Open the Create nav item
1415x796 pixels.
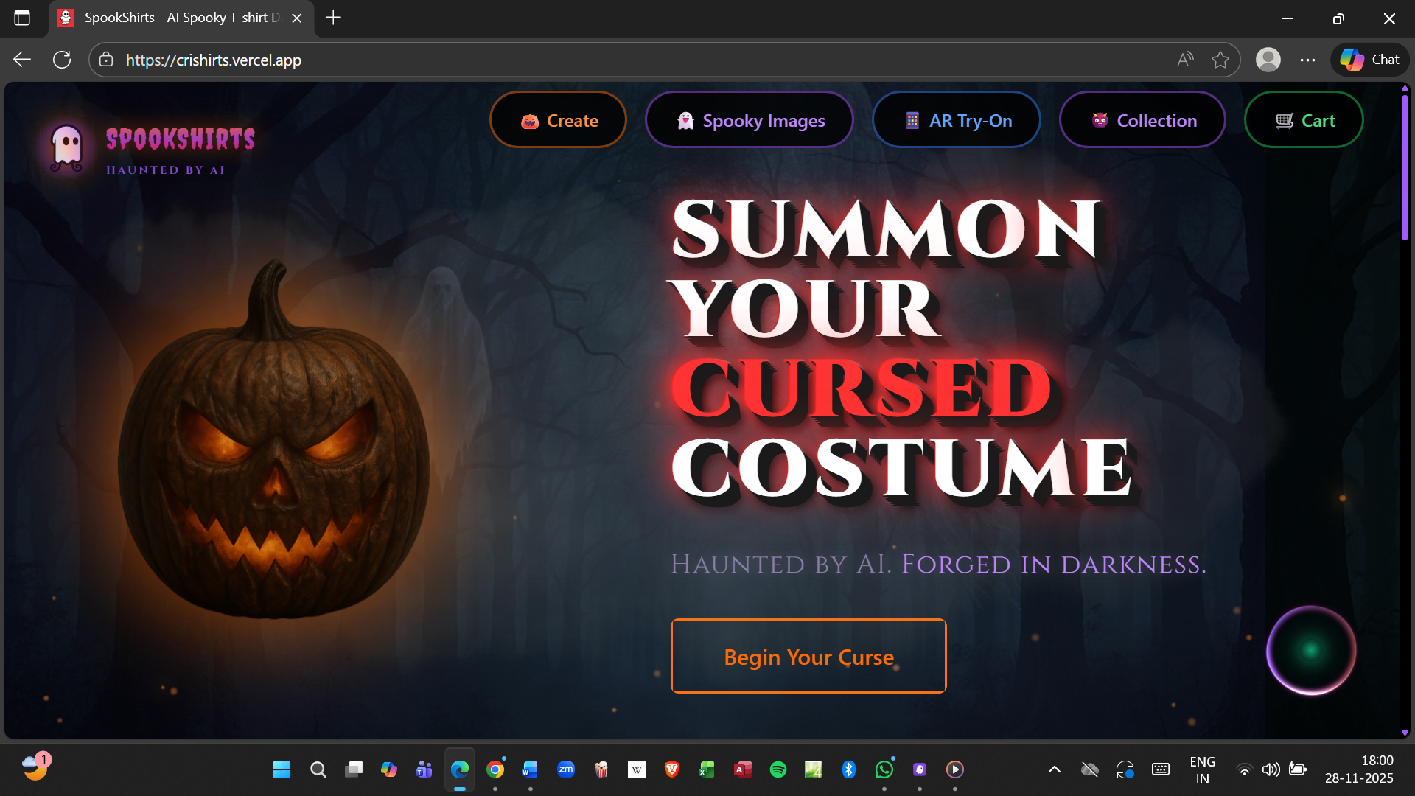point(558,120)
